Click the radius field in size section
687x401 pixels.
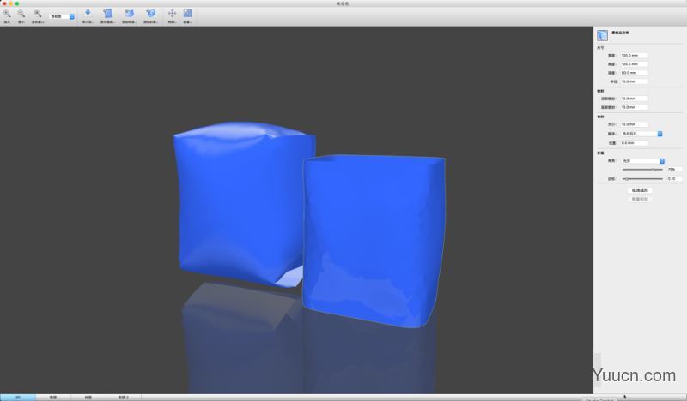click(x=634, y=81)
